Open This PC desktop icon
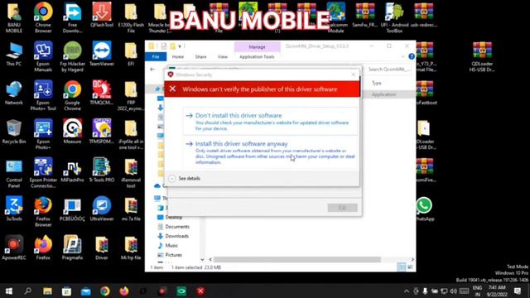This screenshot has width=530, height=298. [x=14, y=54]
